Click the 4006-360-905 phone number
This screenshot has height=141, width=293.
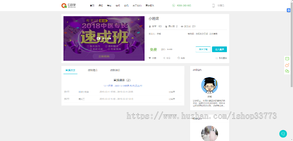(x=184, y=6)
